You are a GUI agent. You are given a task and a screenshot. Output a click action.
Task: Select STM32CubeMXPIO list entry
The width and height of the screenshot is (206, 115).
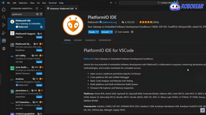26,114
